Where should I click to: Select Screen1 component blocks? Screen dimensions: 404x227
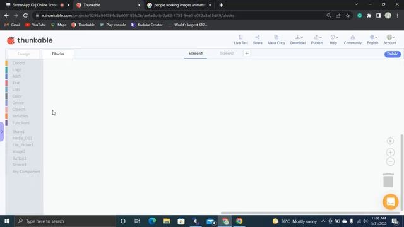click(20, 165)
